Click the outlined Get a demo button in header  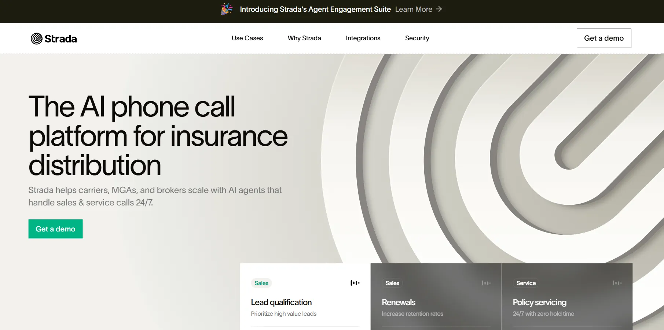coord(604,38)
